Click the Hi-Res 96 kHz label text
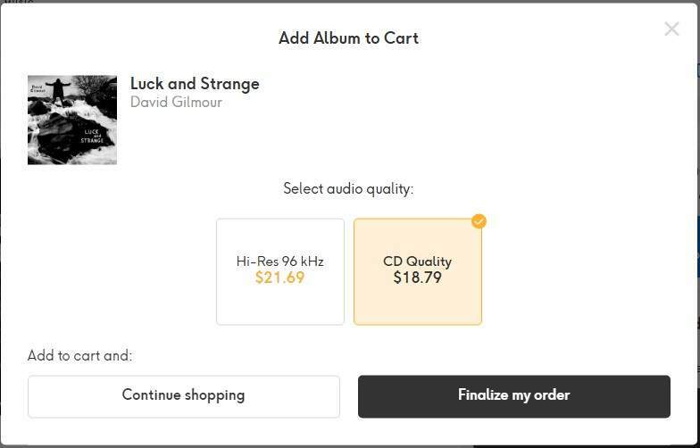This screenshot has height=448, width=700. [280, 261]
